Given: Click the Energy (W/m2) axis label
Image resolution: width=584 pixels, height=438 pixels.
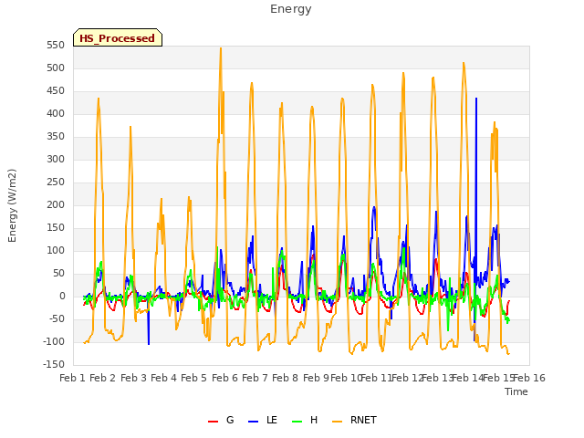Looking at the screenshot, I should coord(12,205).
